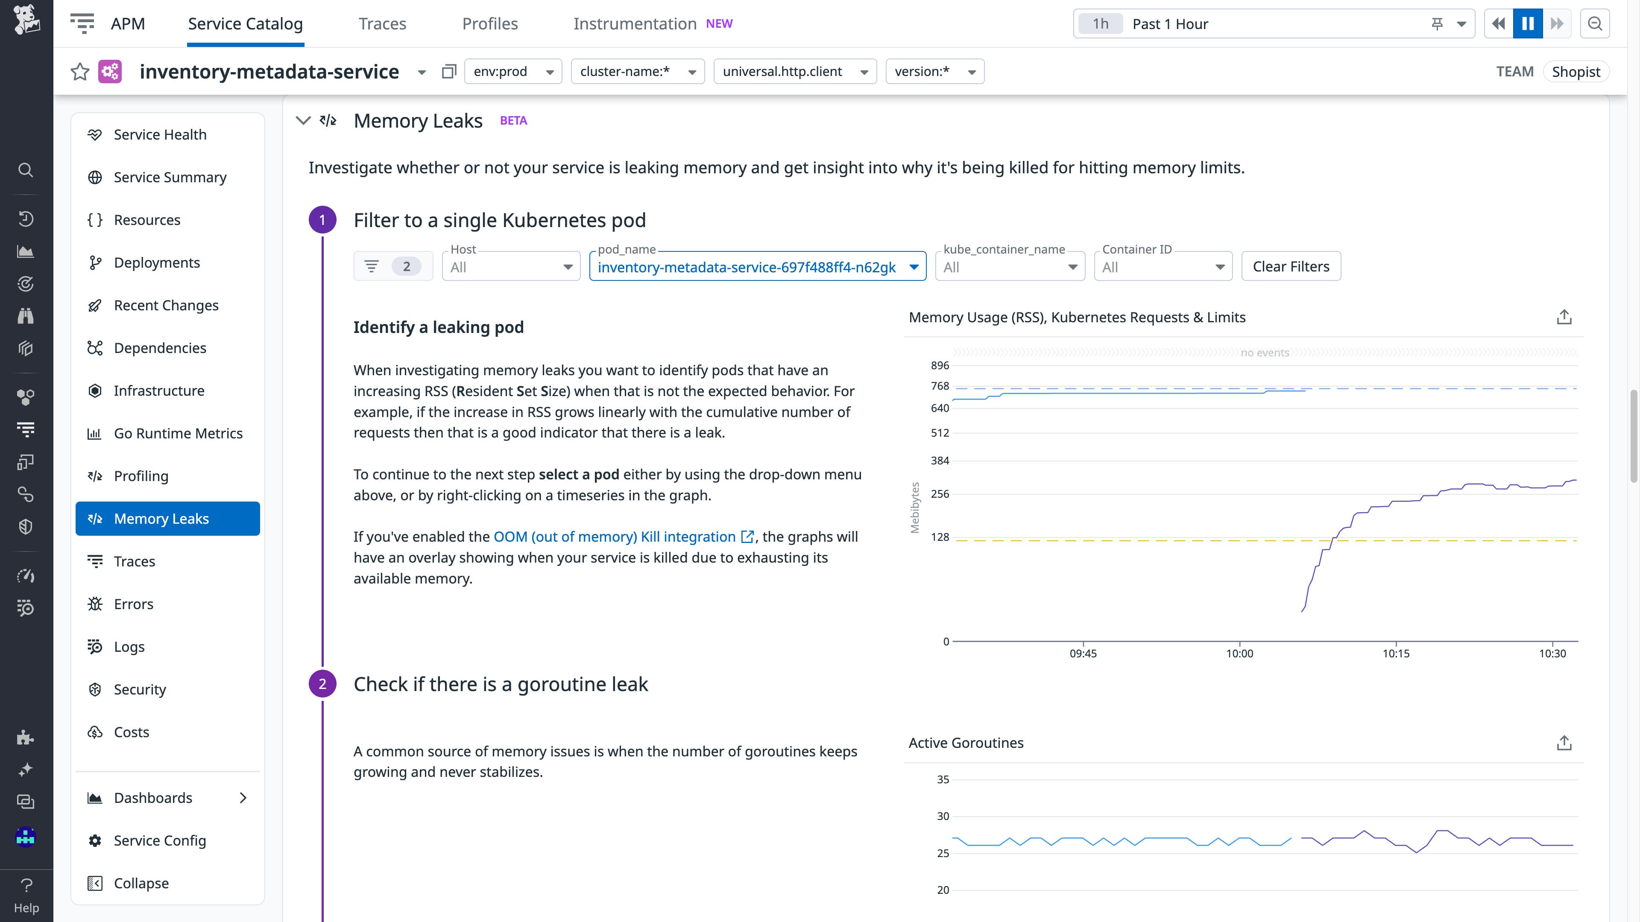Pause live data updates
The height and width of the screenshot is (922, 1640).
coord(1527,23)
